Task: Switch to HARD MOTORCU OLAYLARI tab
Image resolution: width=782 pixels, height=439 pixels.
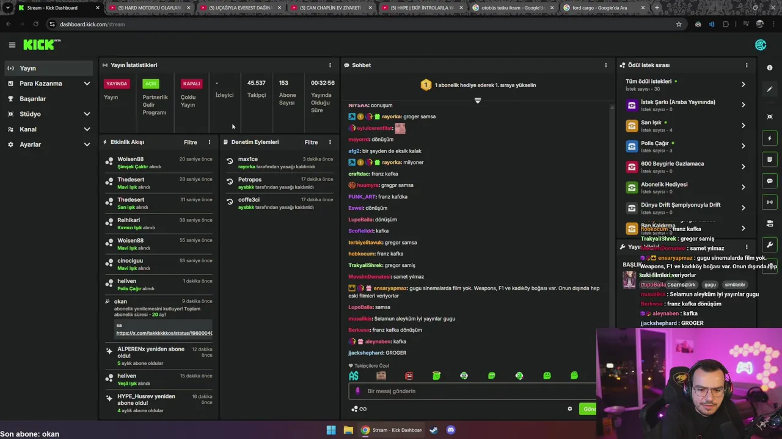Action: [149, 8]
